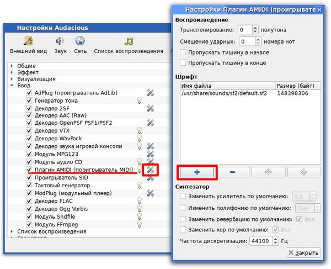Open settings icon for AdPlug plugin
Screen dimensions: 331x269
pyautogui.click(x=150, y=93)
